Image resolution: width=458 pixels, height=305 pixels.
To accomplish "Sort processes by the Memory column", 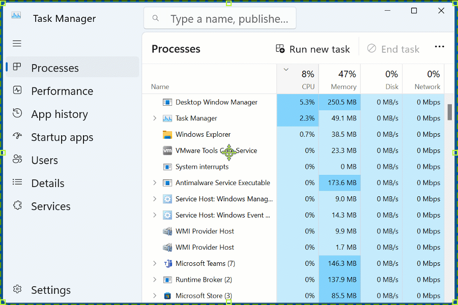I will click(x=339, y=79).
